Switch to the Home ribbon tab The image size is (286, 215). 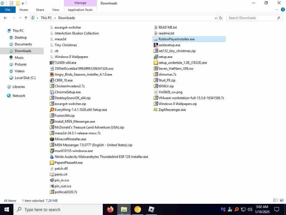(x=24, y=10)
